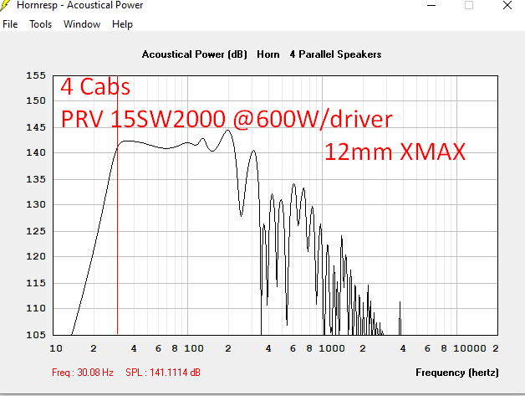Click the Hornresp lightning bolt app icon

4,5
